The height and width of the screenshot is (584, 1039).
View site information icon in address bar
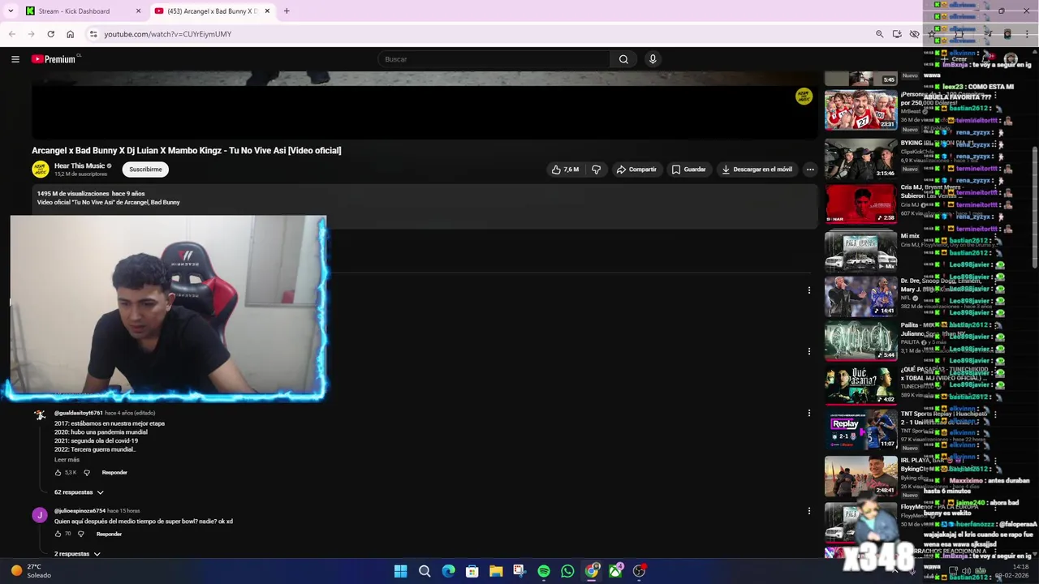pos(93,34)
